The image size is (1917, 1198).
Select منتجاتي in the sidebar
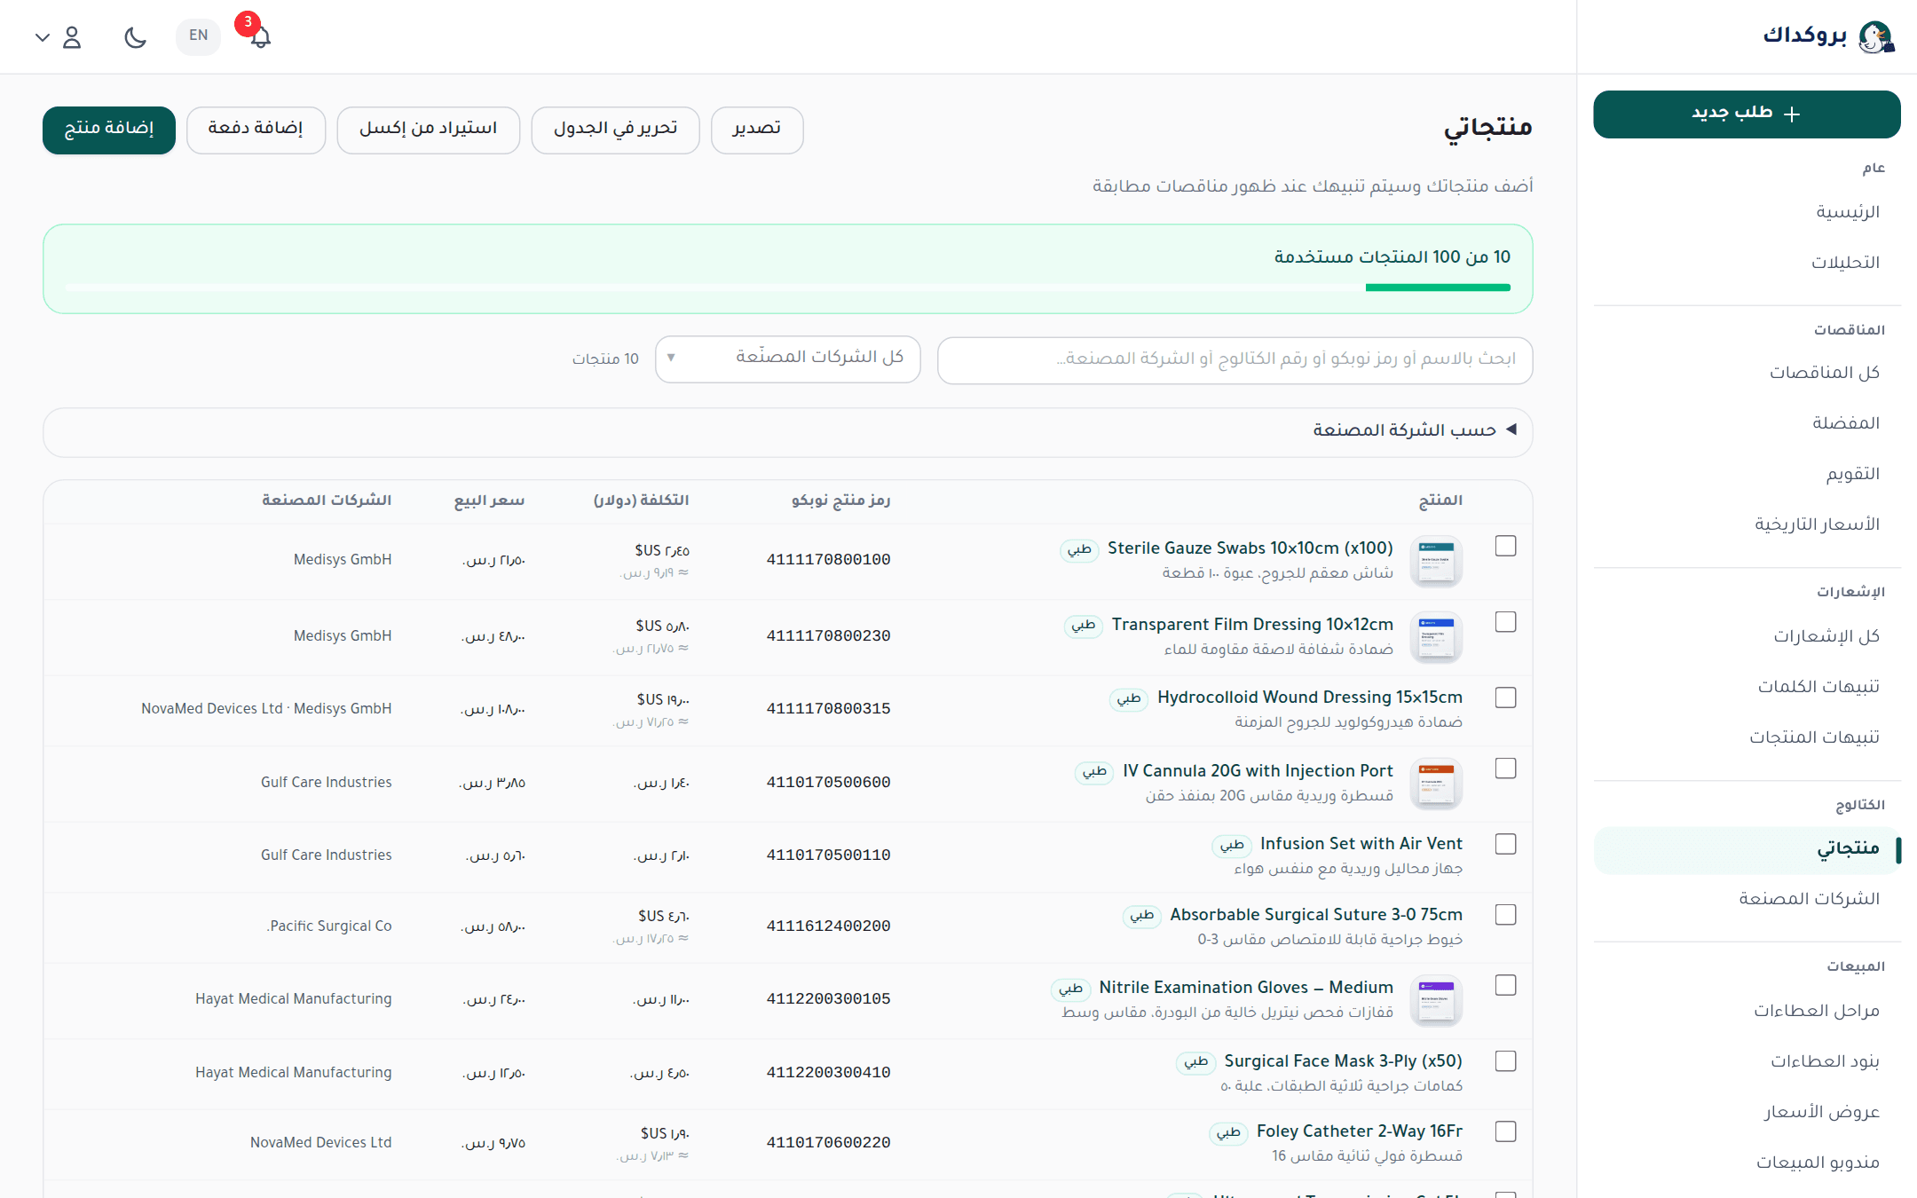1746,851
